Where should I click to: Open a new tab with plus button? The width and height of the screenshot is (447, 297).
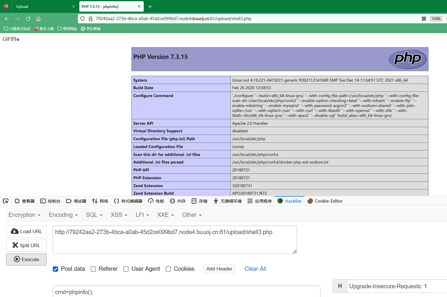pyautogui.click(x=150, y=6)
